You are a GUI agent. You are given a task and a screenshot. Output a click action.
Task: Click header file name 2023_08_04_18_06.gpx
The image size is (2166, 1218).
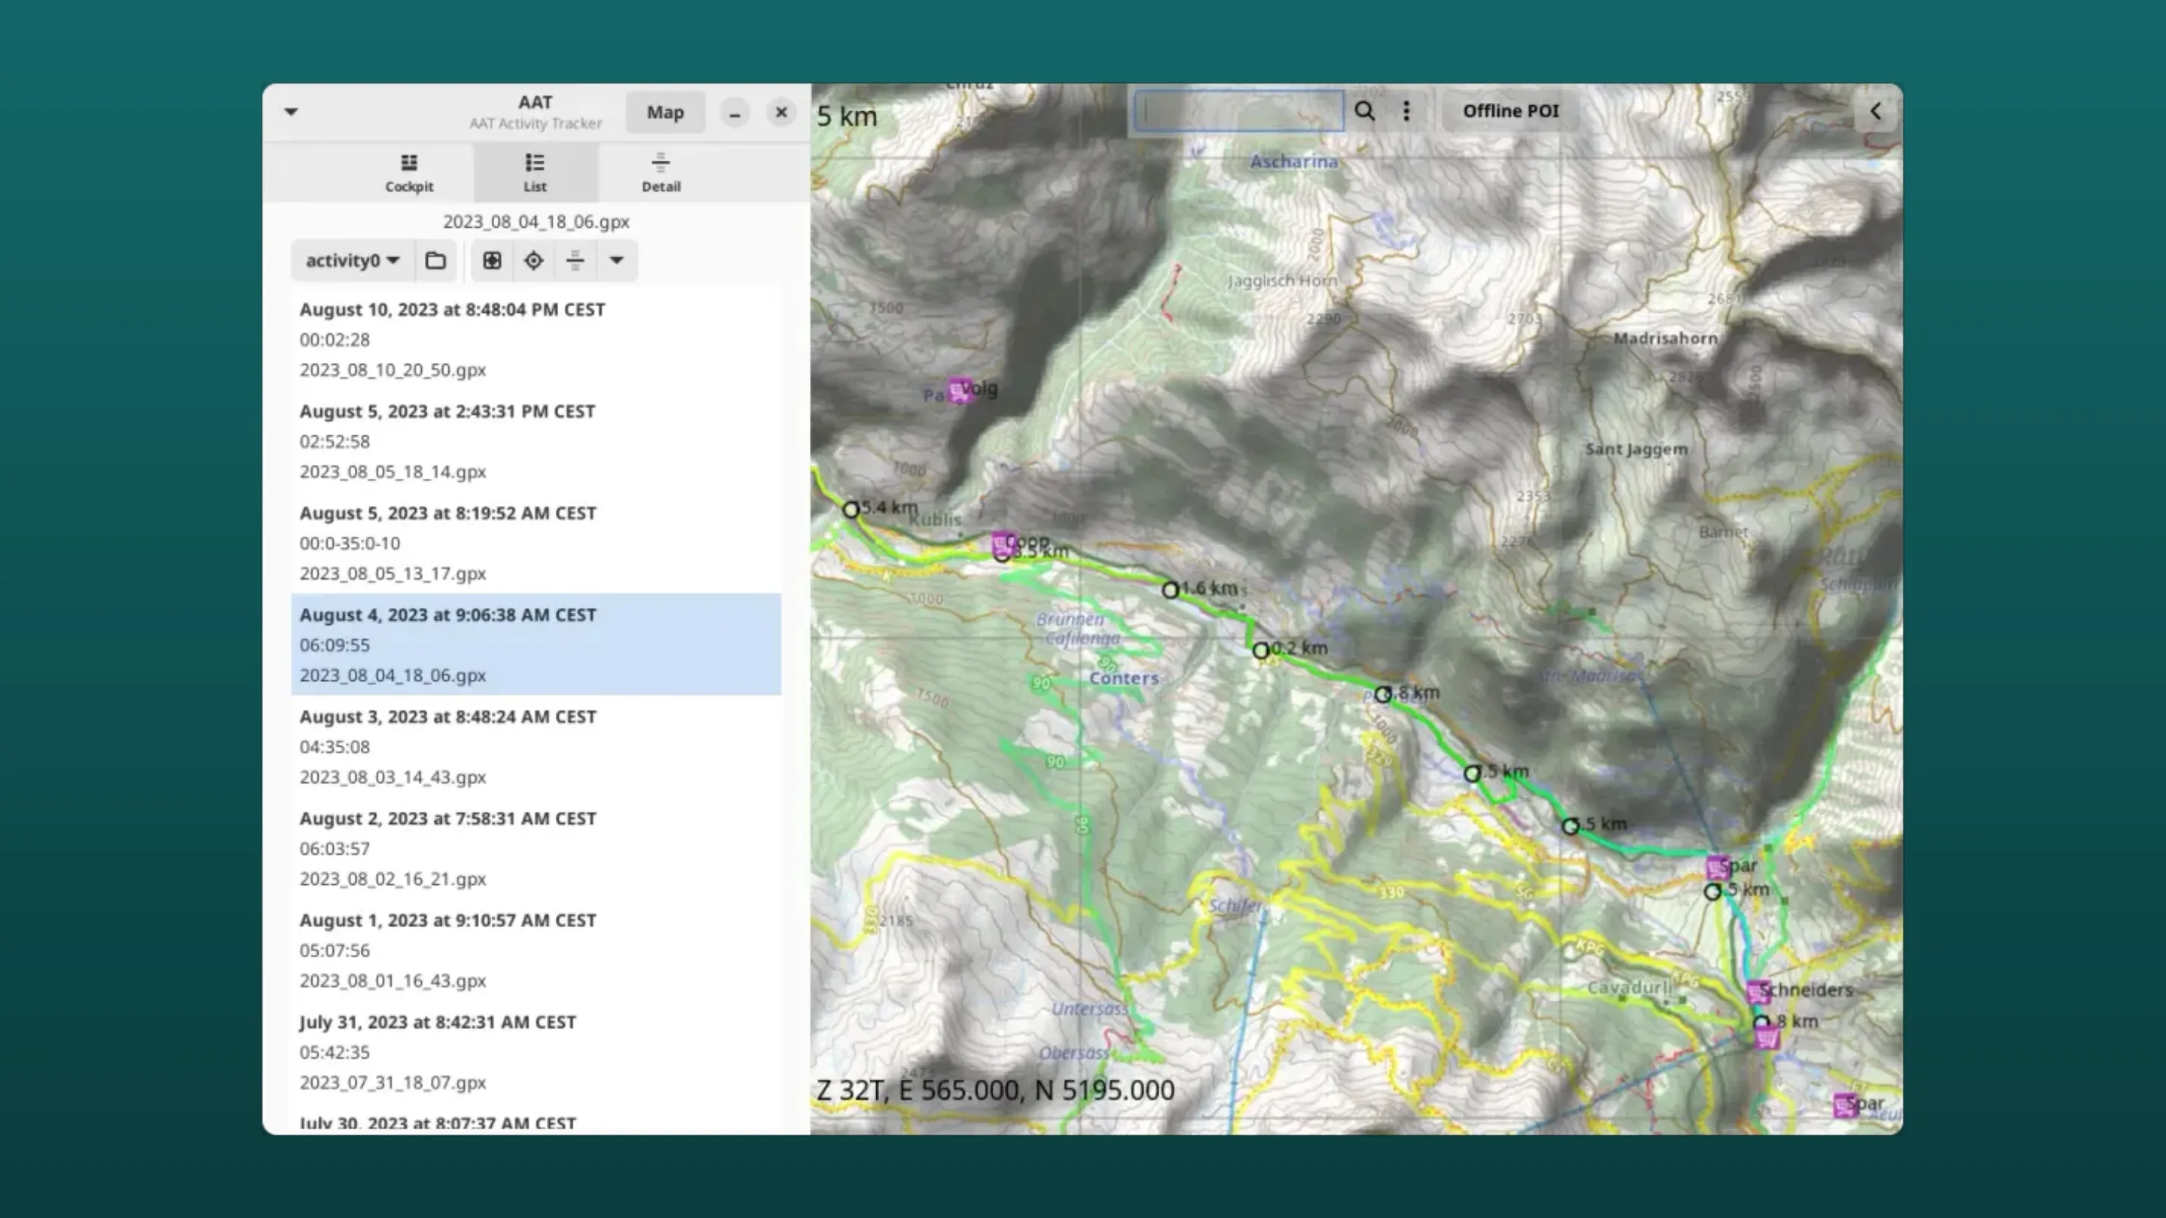point(536,222)
